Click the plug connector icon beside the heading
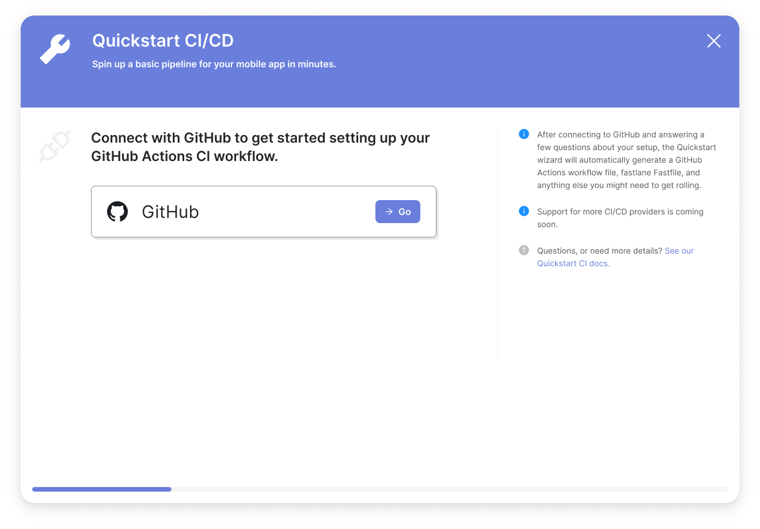The image size is (760, 529). pyautogui.click(x=55, y=145)
